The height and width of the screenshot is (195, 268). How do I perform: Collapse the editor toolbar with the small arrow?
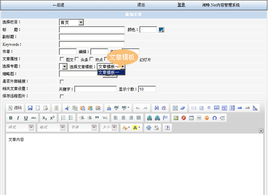[261, 131]
